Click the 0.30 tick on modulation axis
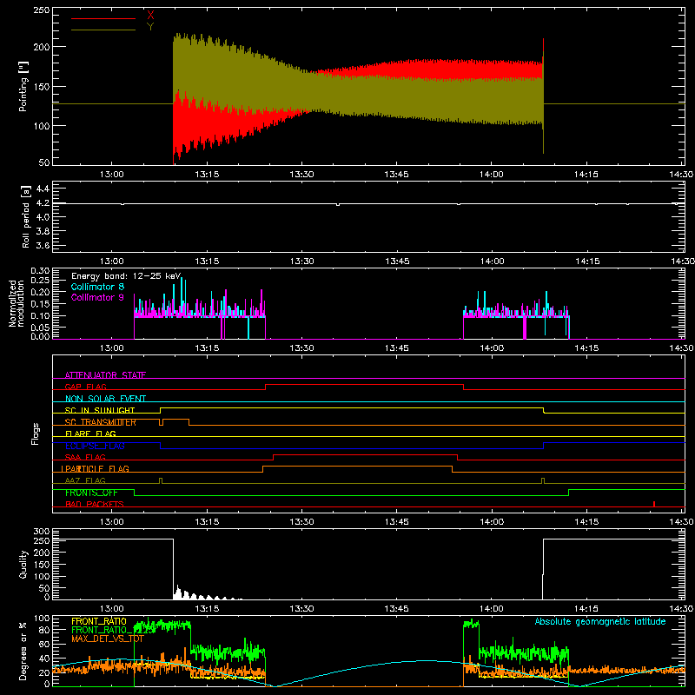Image resolution: width=695 pixels, height=695 pixels. point(40,271)
